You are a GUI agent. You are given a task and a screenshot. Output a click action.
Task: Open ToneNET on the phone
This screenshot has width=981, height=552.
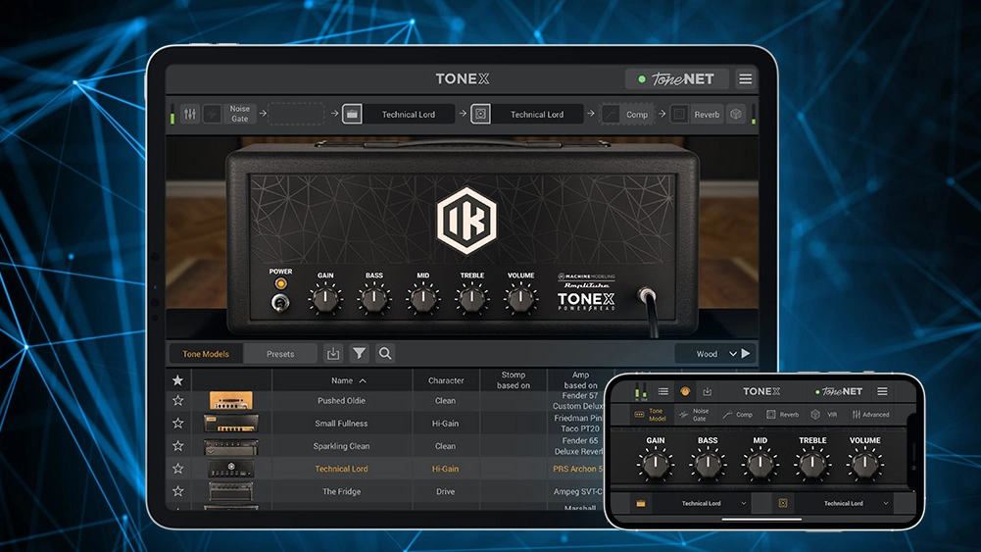839,391
